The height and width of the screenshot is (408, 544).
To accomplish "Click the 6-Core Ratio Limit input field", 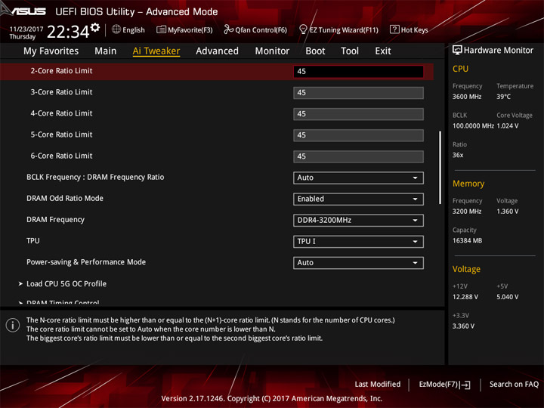I will 358,156.
